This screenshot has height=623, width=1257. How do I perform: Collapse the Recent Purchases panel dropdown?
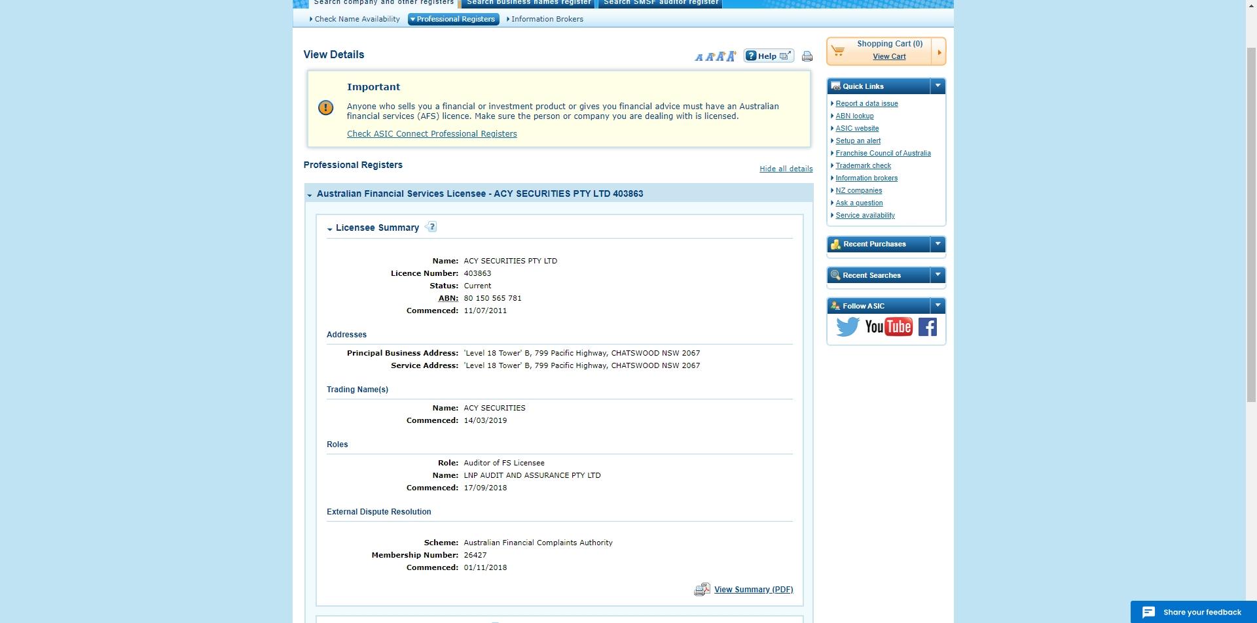[x=938, y=244]
